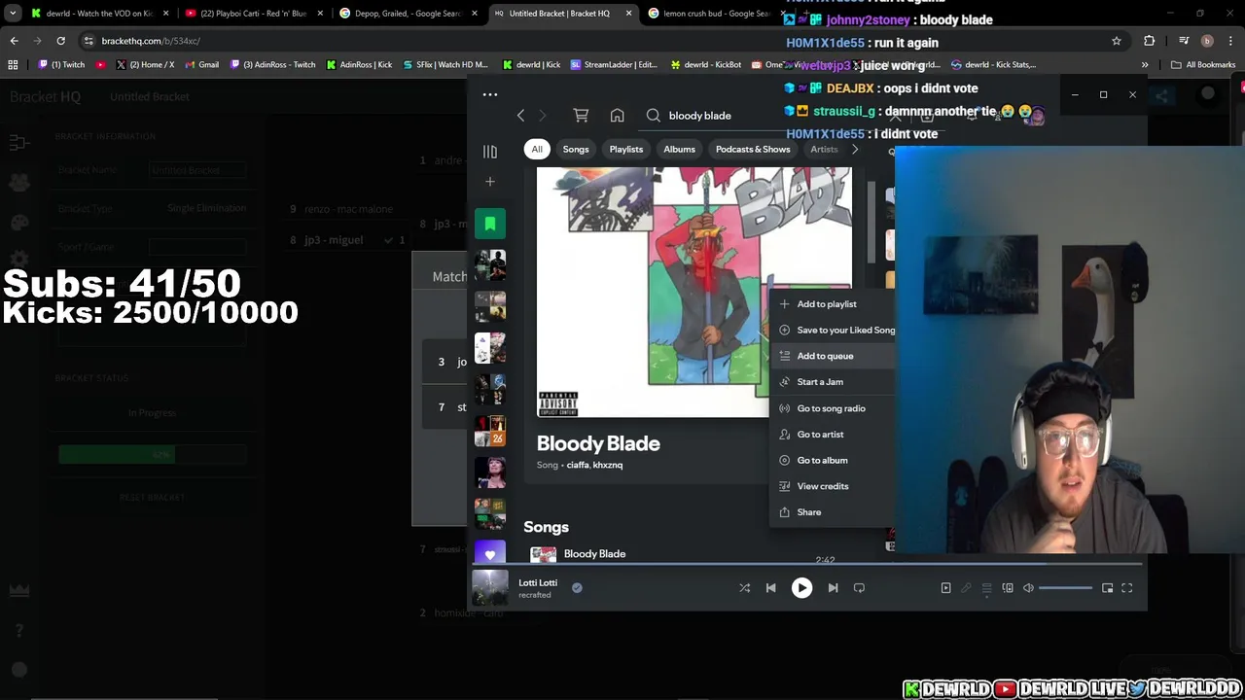Open Your Library icon in Spotify sidebar
This screenshot has height=700, width=1245.
pos(490,151)
